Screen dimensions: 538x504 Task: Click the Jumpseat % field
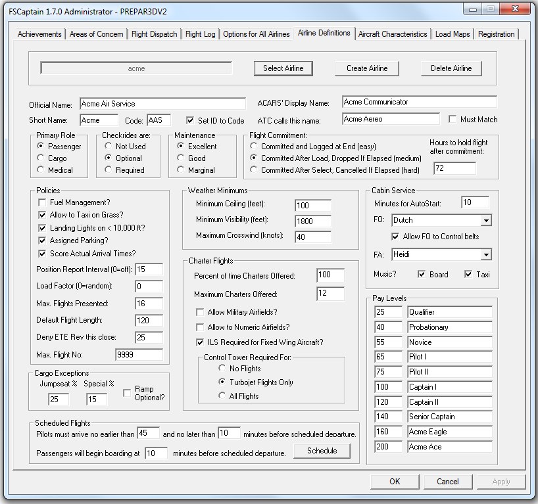point(59,400)
